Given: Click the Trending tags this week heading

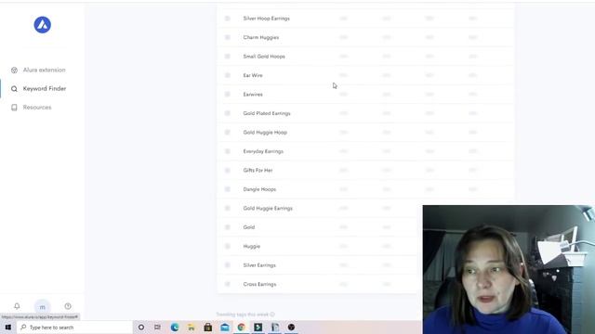Looking at the screenshot, I should click(x=243, y=315).
